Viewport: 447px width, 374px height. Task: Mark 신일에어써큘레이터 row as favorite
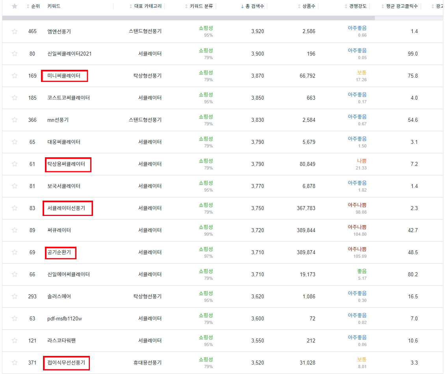pyautogui.click(x=15, y=274)
